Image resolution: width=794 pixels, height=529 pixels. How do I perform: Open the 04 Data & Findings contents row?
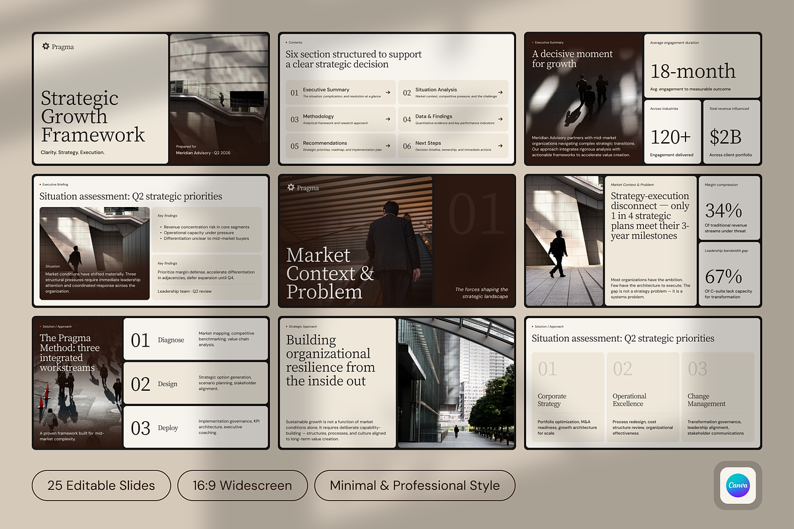click(x=453, y=119)
